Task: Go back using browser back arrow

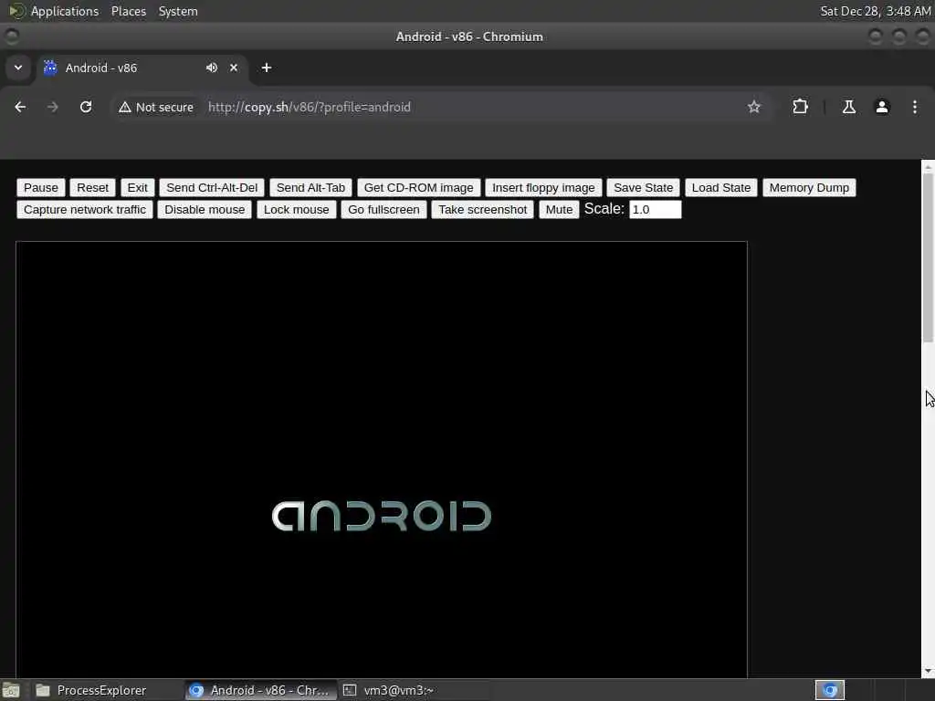Action: point(20,107)
